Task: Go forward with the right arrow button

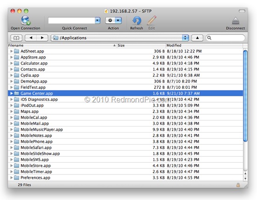Action: (42, 38)
